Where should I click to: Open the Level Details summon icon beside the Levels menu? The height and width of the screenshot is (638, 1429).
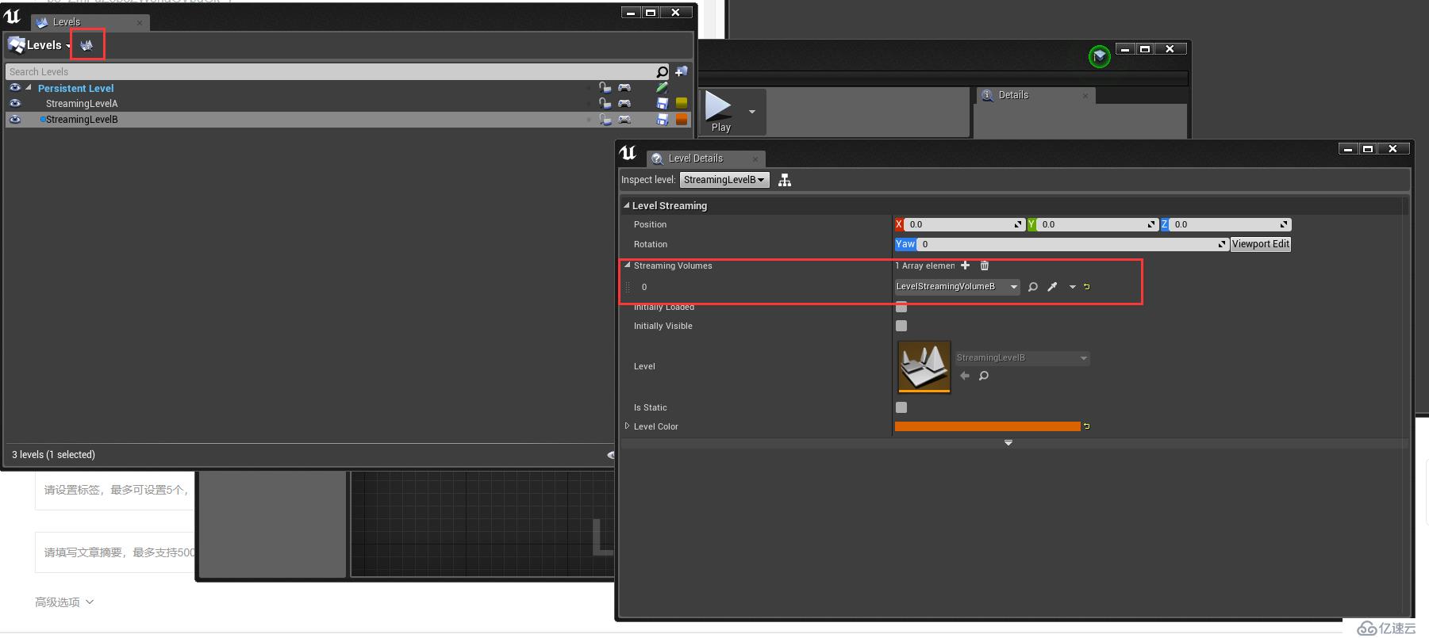pos(87,45)
